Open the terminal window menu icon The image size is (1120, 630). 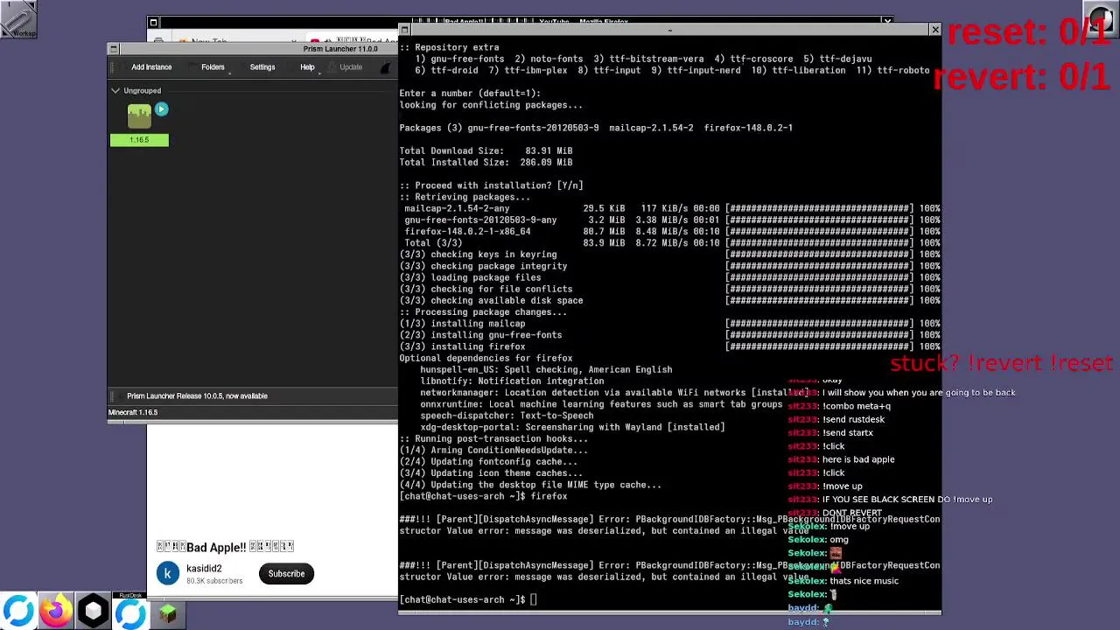click(x=404, y=31)
